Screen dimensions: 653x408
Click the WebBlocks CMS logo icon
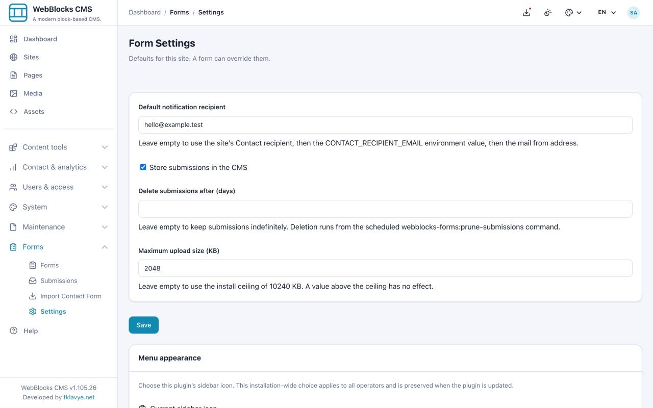coord(18,13)
